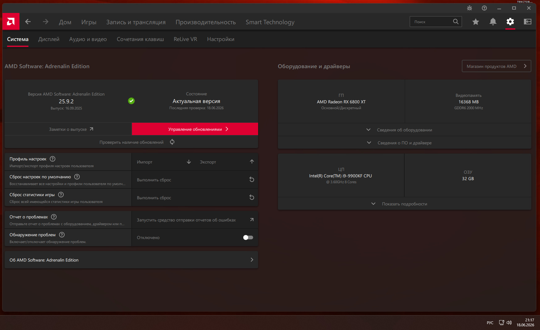Show help for Отчет о проблемах

coord(54,217)
